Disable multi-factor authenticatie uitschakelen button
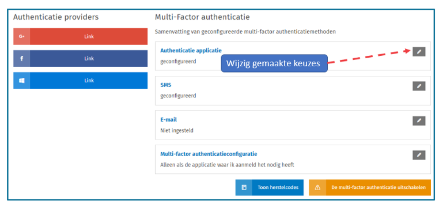 (370, 188)
